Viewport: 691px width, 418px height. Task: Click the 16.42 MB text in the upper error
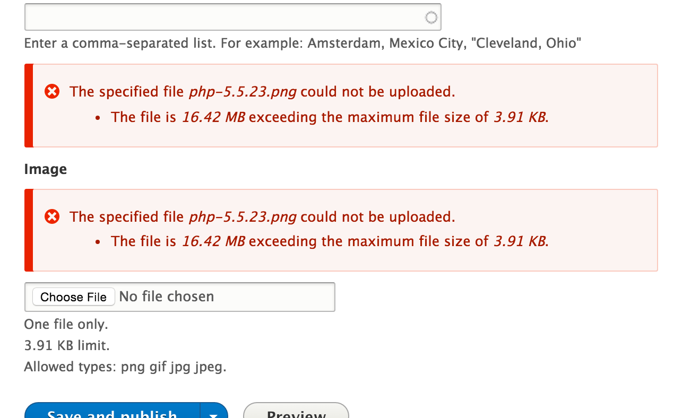pos(213,117)
